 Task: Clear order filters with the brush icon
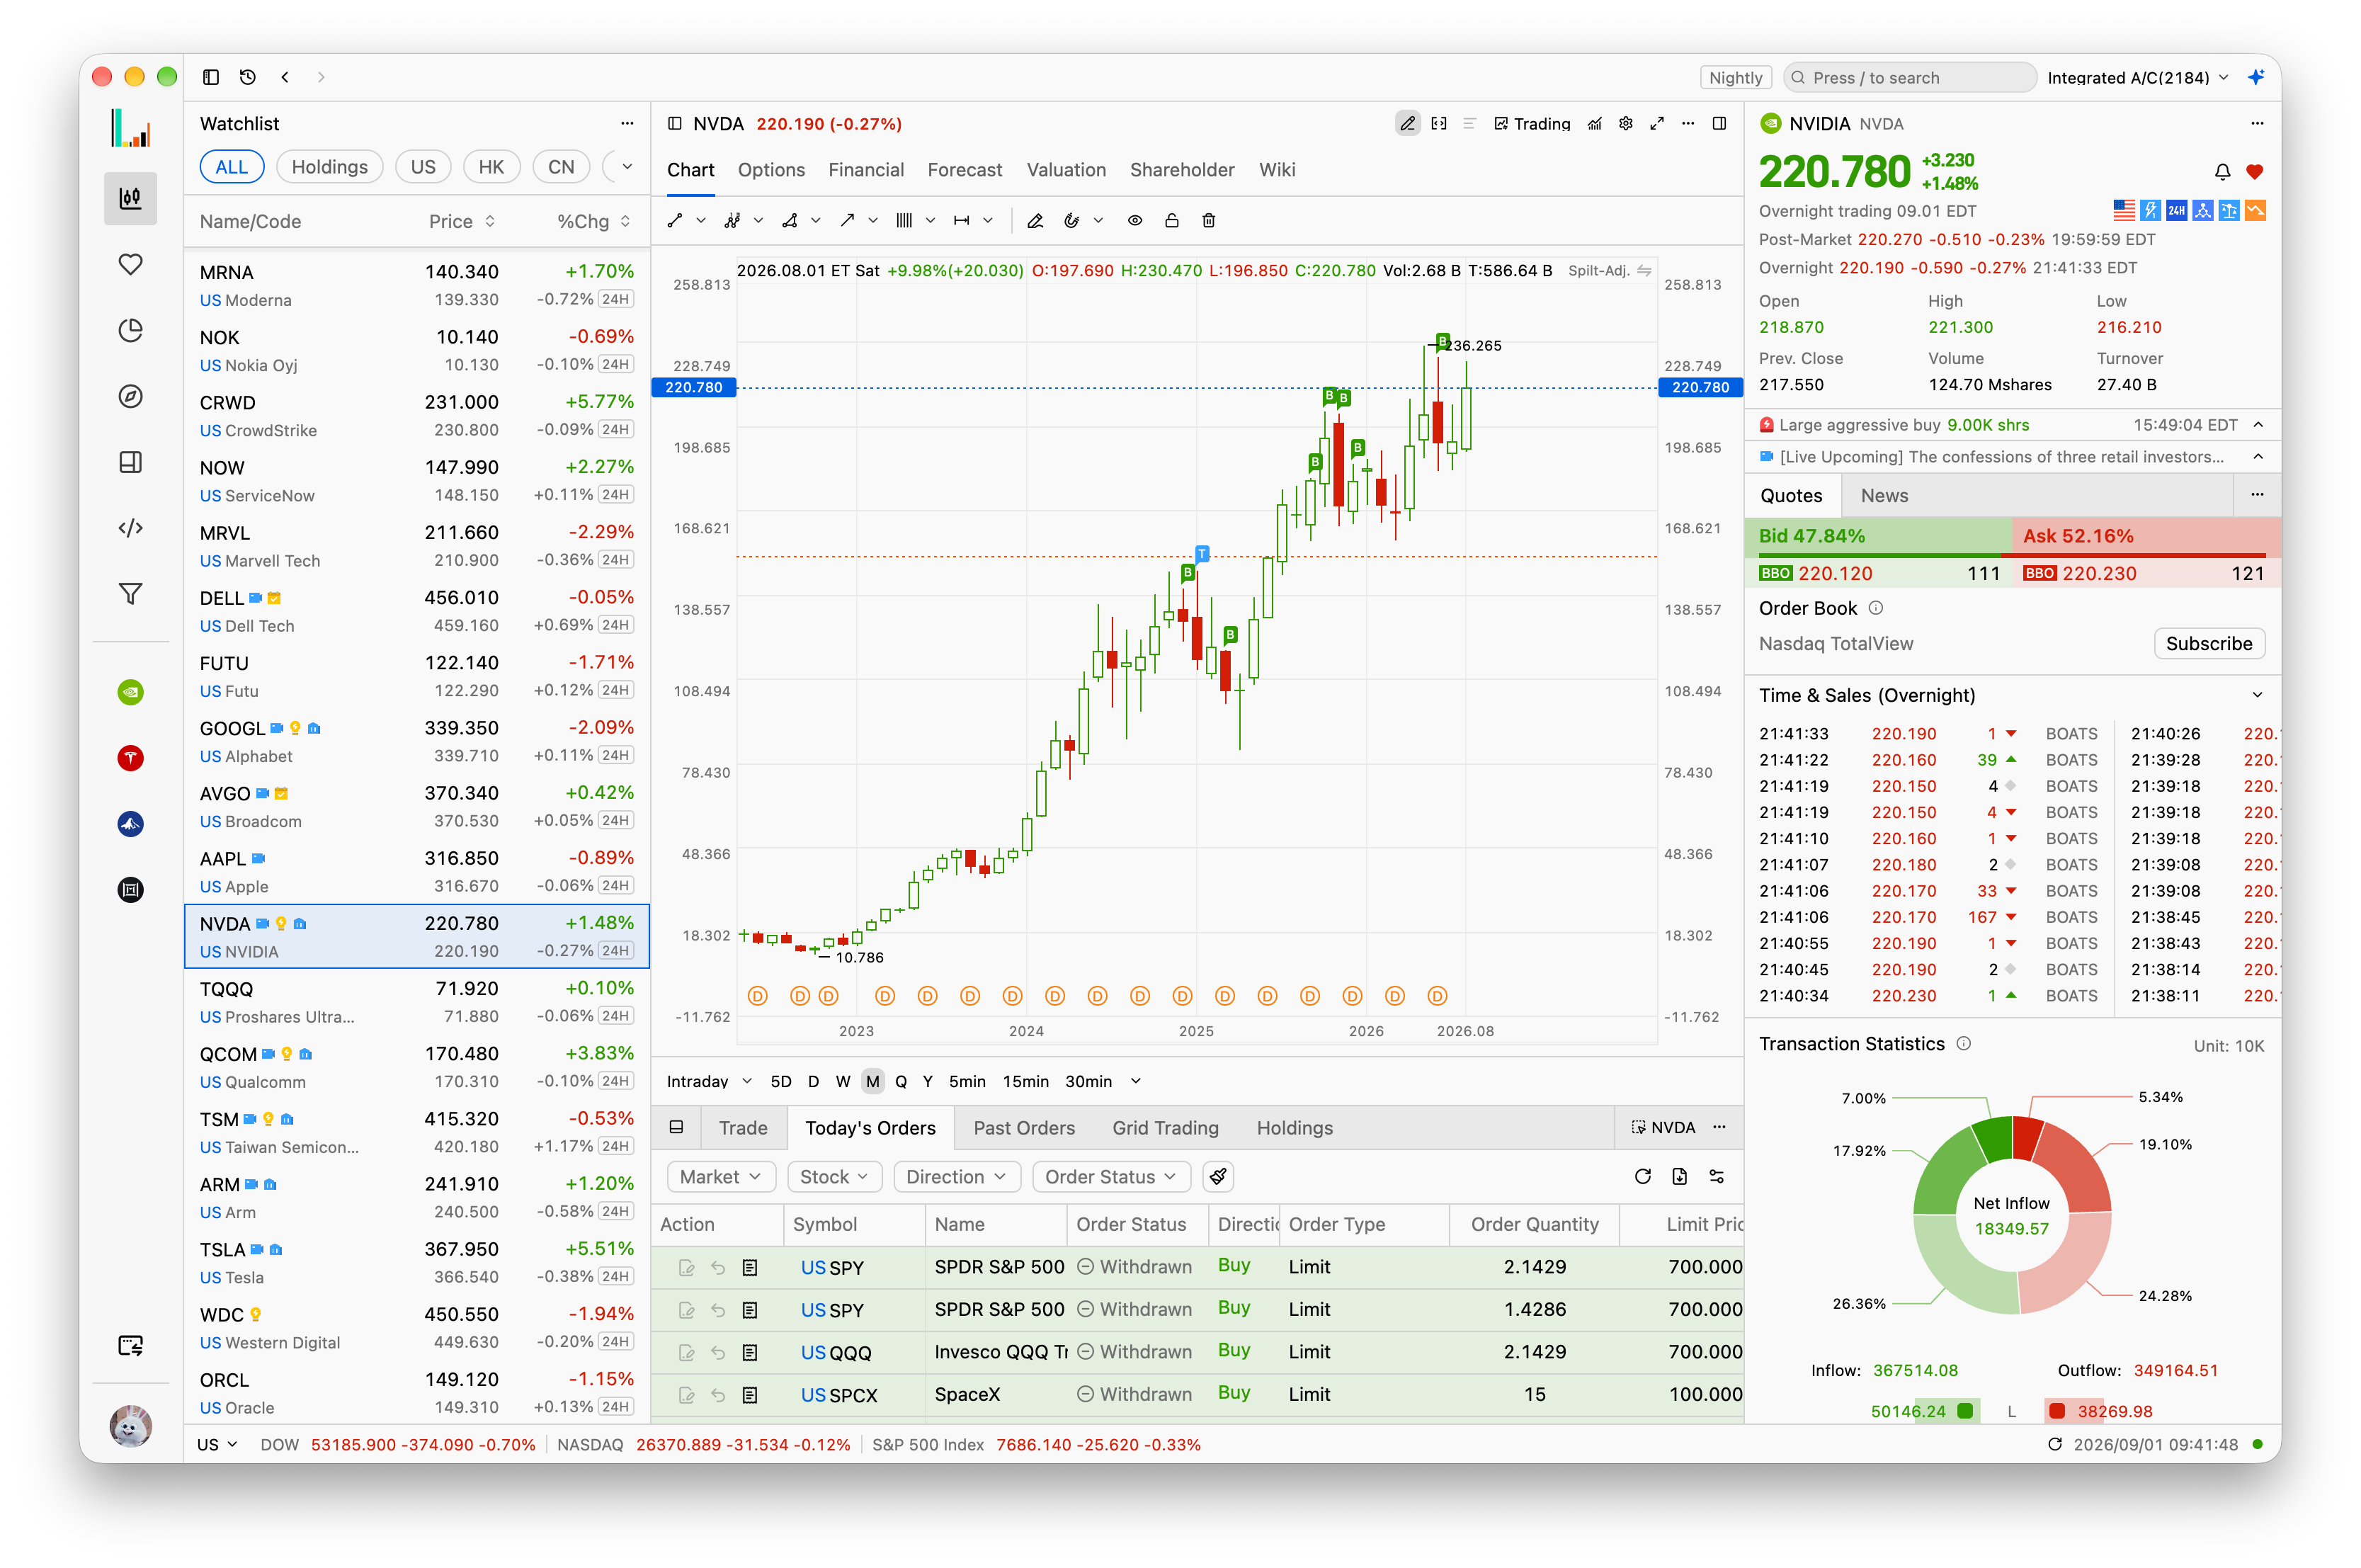(x=1218, y=1177)
